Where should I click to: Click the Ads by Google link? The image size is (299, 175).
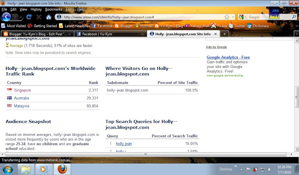coord(216,47)
